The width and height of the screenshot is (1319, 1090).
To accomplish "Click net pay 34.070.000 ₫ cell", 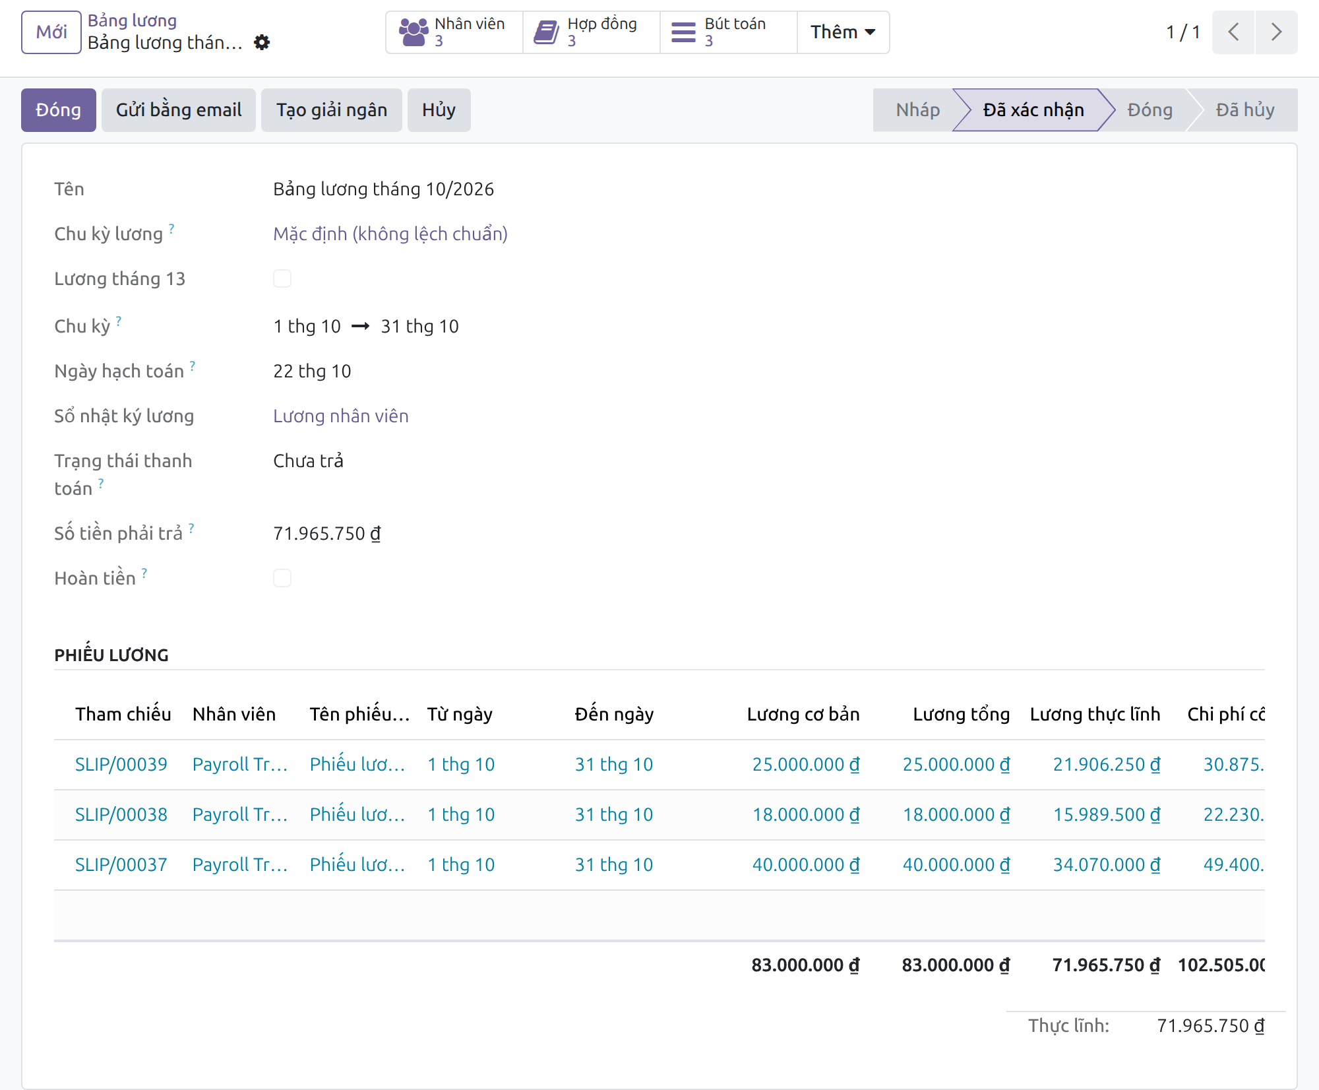I will tap(1107, 864).
